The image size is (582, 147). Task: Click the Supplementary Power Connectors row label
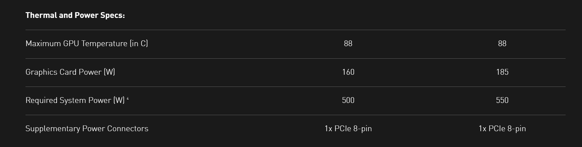tap(87, 128)
